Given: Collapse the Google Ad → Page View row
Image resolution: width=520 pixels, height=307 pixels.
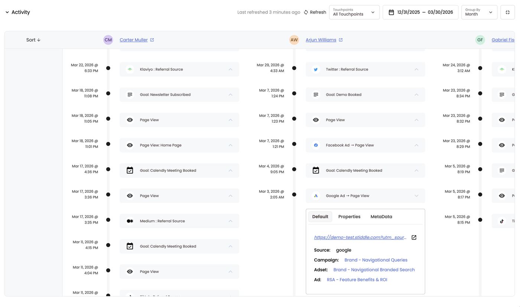Looking at the screenshot, I should click(x=416, y=196).
